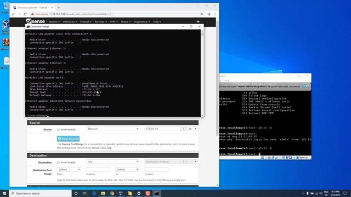Open the Windows Start menu
Viewport: 351px width, 197px height.
[4, 193]
